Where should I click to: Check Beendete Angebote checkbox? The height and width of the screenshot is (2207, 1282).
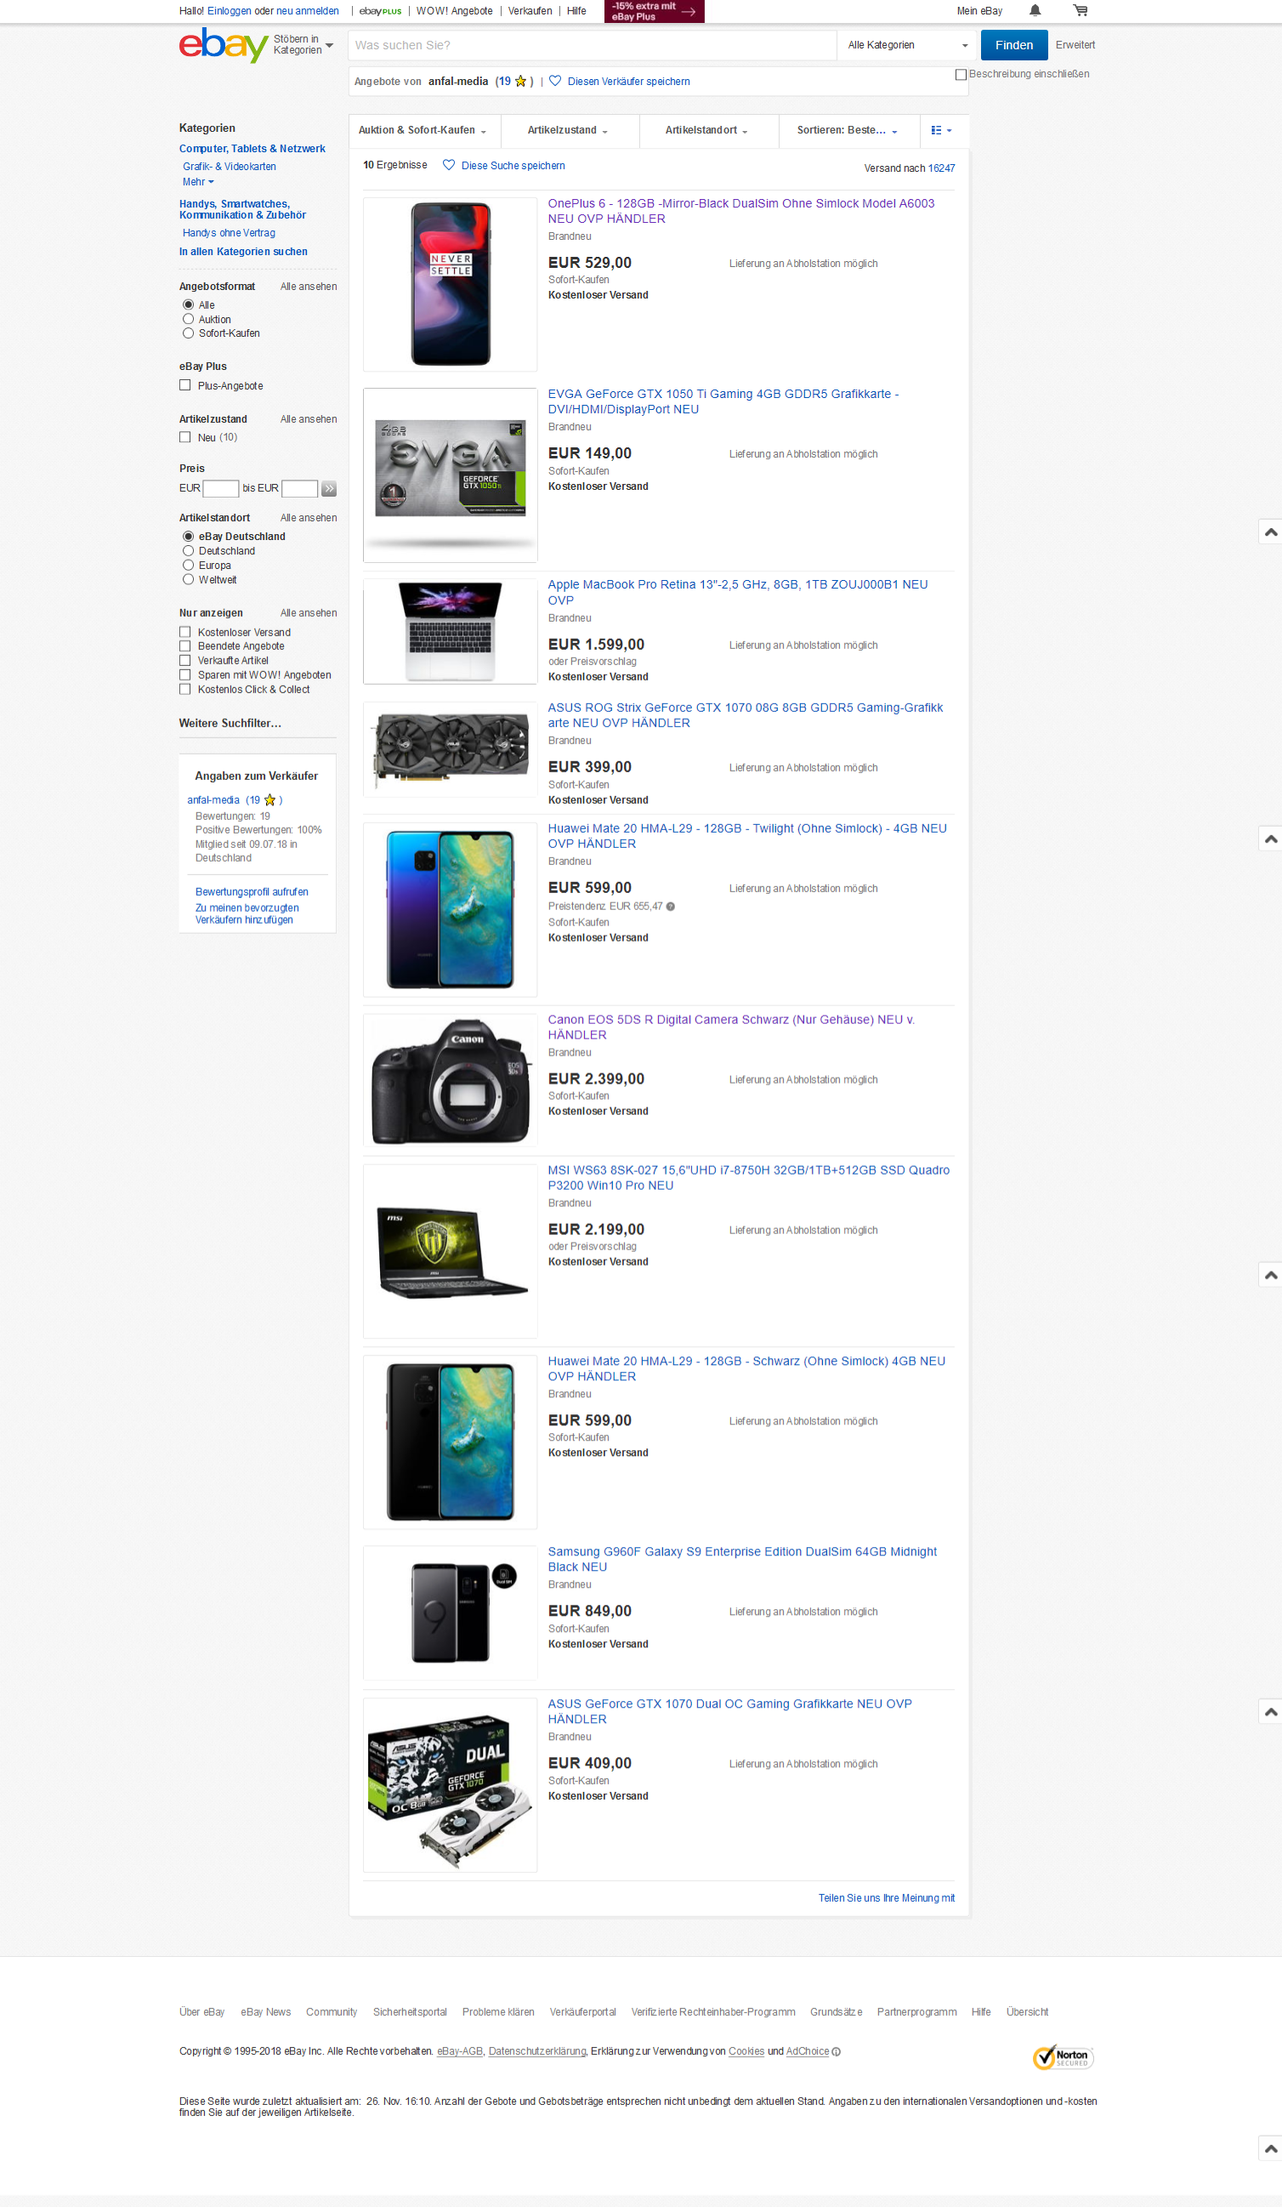click(184, 646)
